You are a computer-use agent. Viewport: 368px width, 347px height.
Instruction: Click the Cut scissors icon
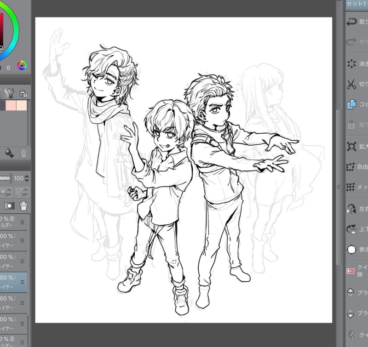tap(351, 84)
